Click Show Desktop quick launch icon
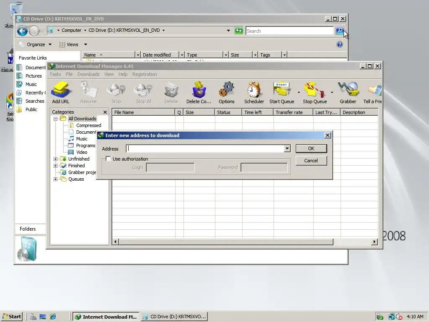The image size is (429, 322). (43, 317)
